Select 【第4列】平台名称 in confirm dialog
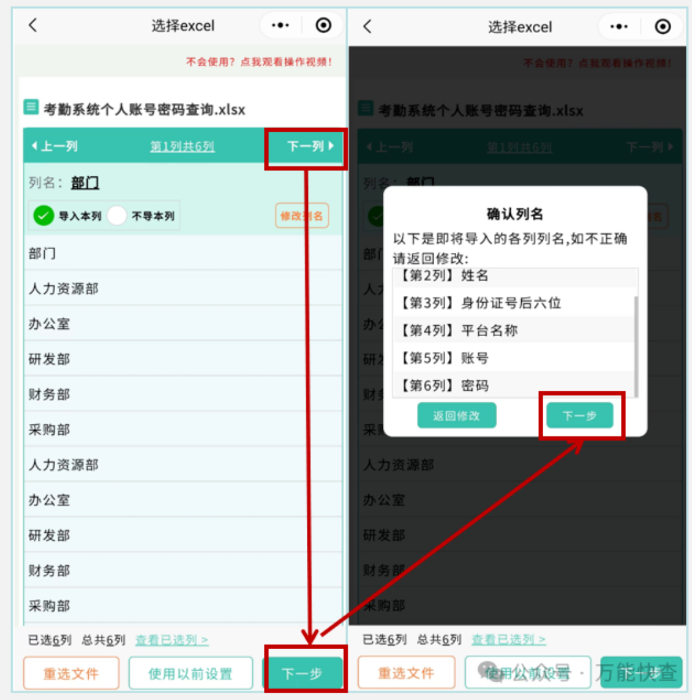 [515, 330]
